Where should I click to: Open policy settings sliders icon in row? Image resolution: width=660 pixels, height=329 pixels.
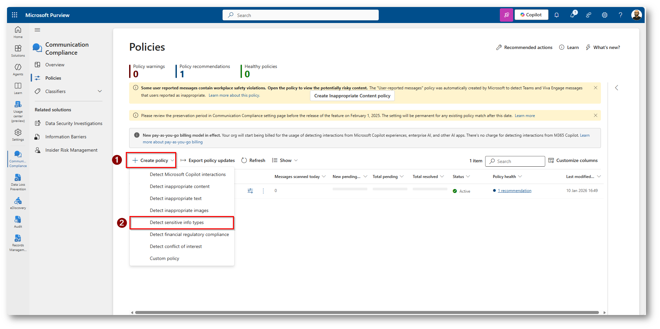(x=250, y=191)
